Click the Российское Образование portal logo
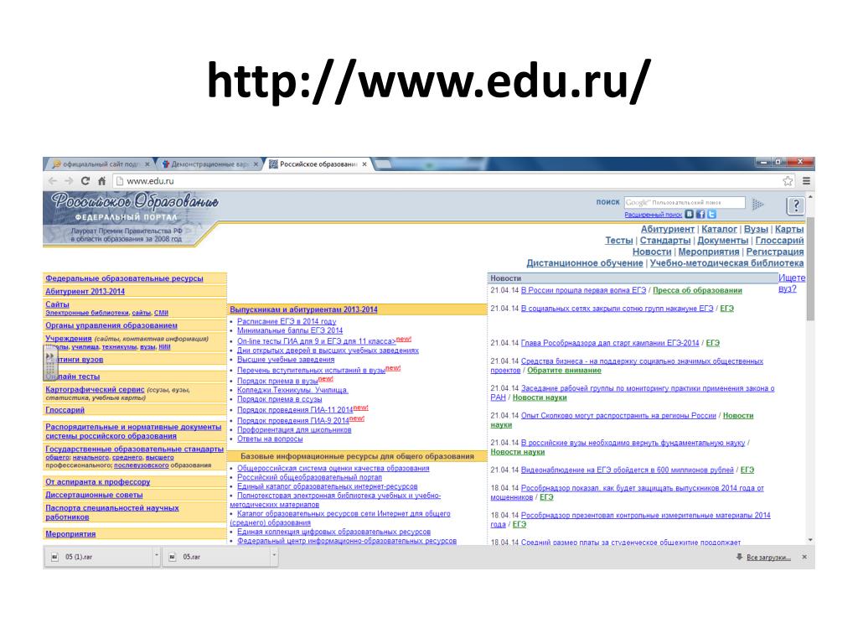The height and width of the screenshot is (644, 858). pyautogui.click(x=135, y=201)
